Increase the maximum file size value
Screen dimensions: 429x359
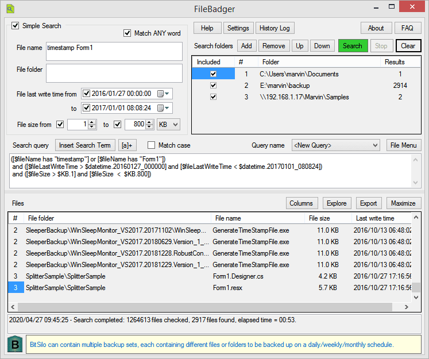point(150,122)
